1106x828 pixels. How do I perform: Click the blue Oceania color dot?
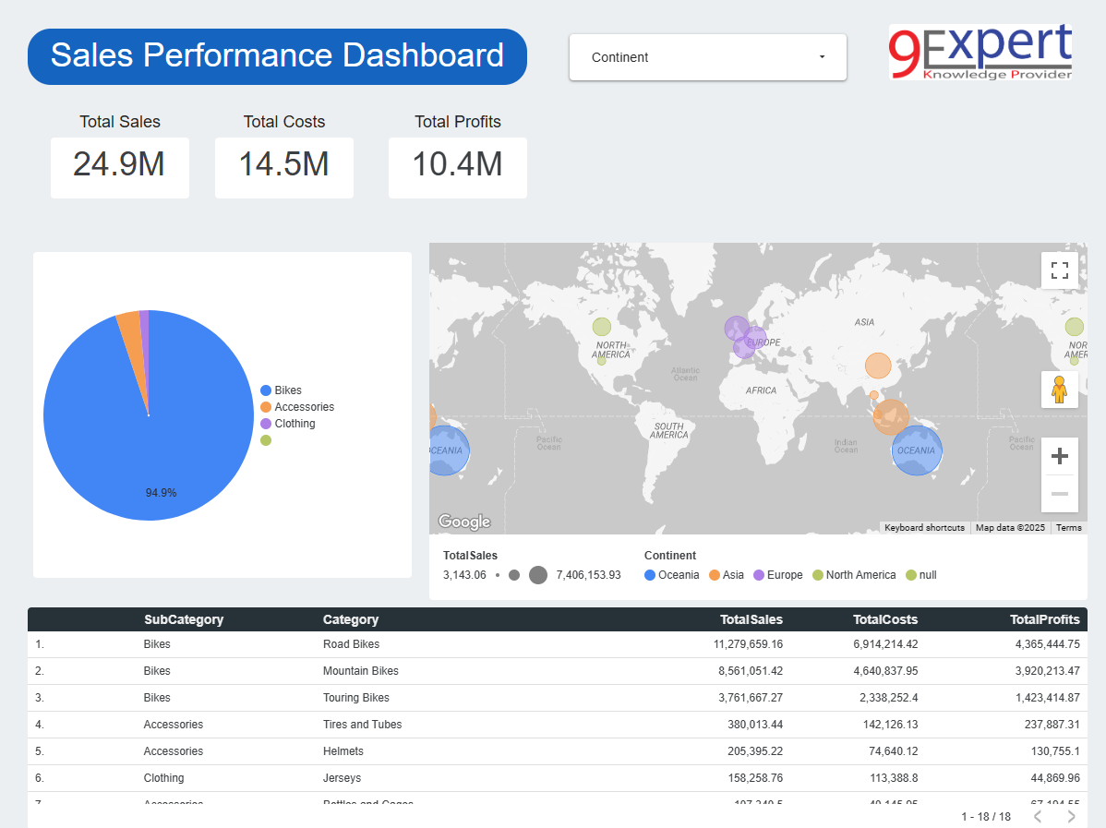click(652, 574)
